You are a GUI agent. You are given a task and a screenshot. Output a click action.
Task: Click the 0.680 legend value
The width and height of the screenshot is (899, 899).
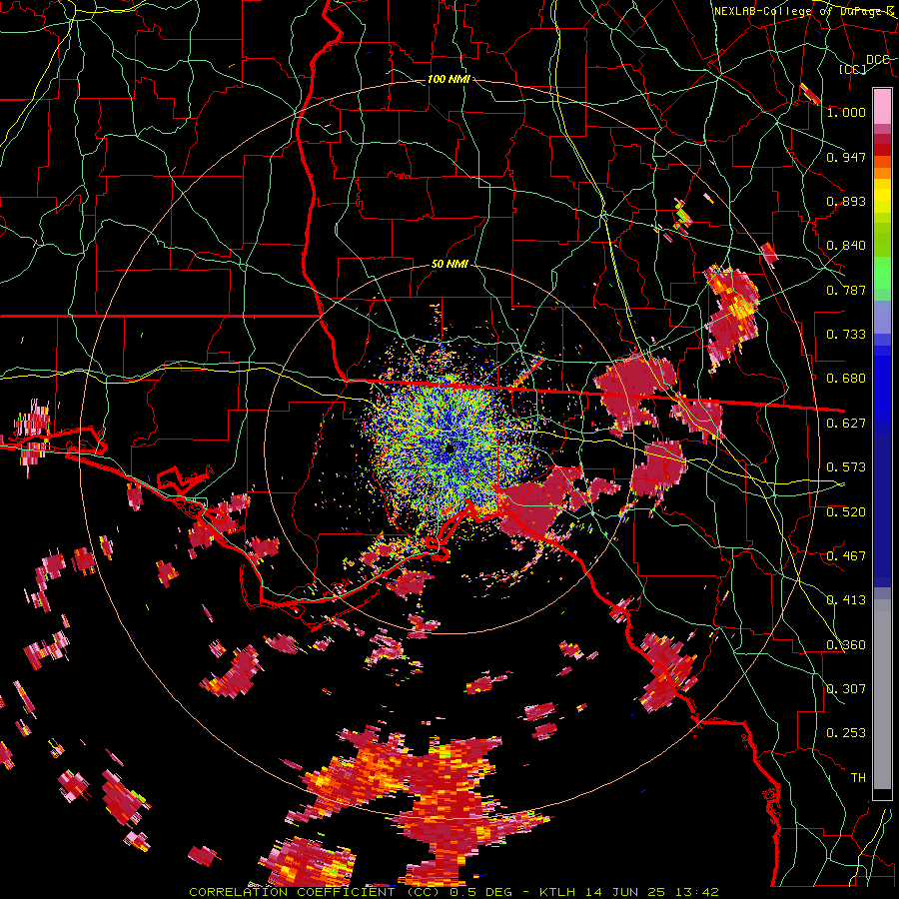(846, 379)
